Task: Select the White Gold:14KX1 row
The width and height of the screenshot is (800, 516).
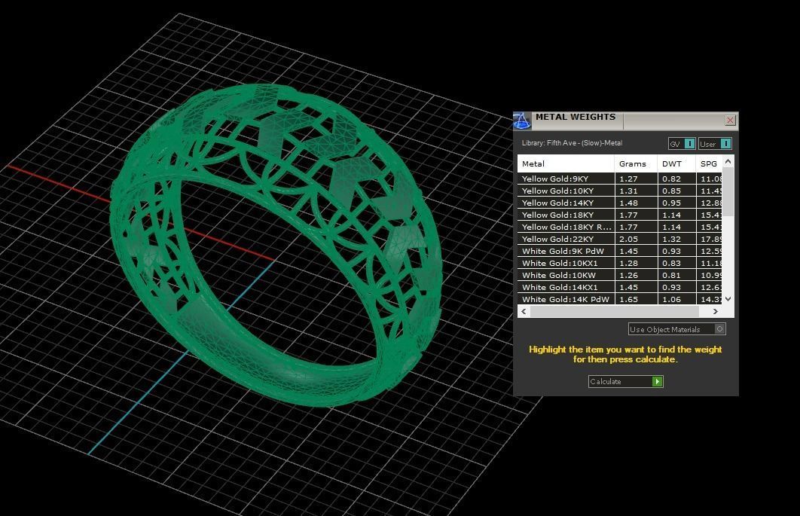Action: click(620, 287)
